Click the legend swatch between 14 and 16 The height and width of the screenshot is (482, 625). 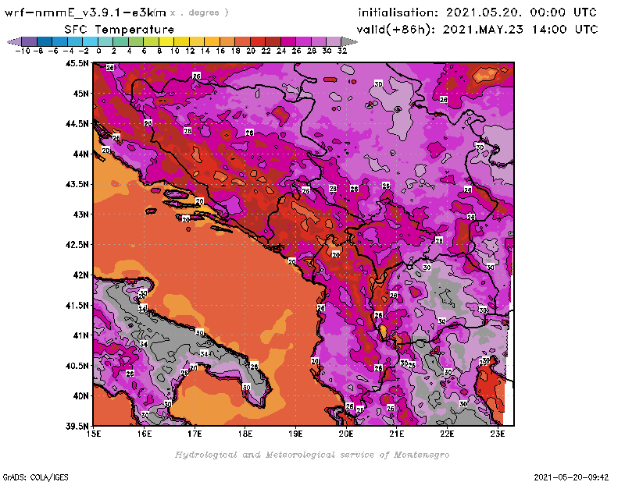click(x=212, y=41)
